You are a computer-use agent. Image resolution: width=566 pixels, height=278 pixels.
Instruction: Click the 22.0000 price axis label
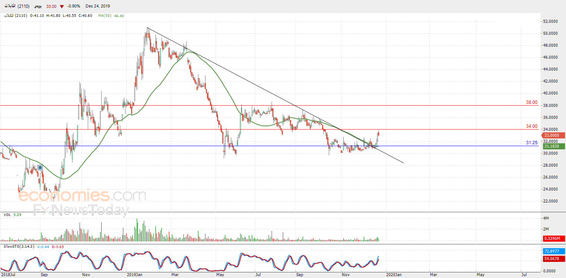coord(550,201)
